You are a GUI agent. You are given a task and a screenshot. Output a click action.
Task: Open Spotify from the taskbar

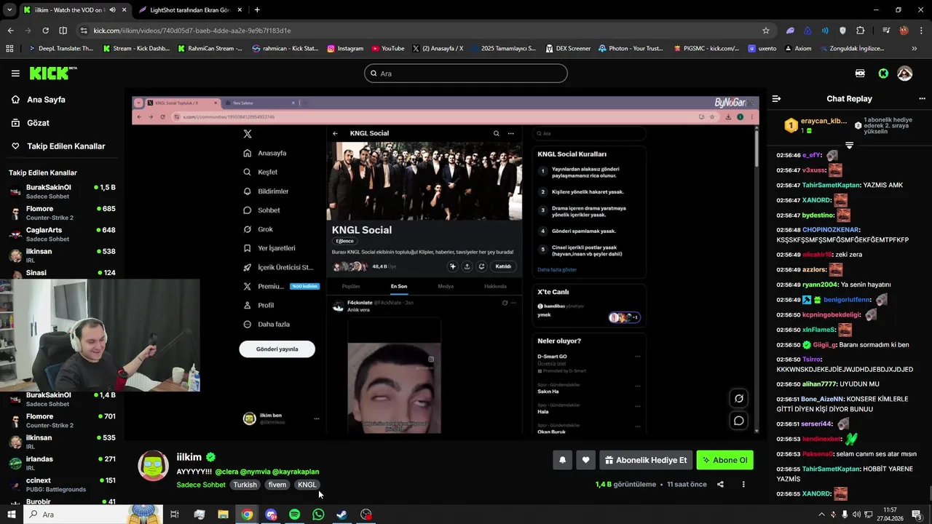pyautogui.click(x=294, y=515)
